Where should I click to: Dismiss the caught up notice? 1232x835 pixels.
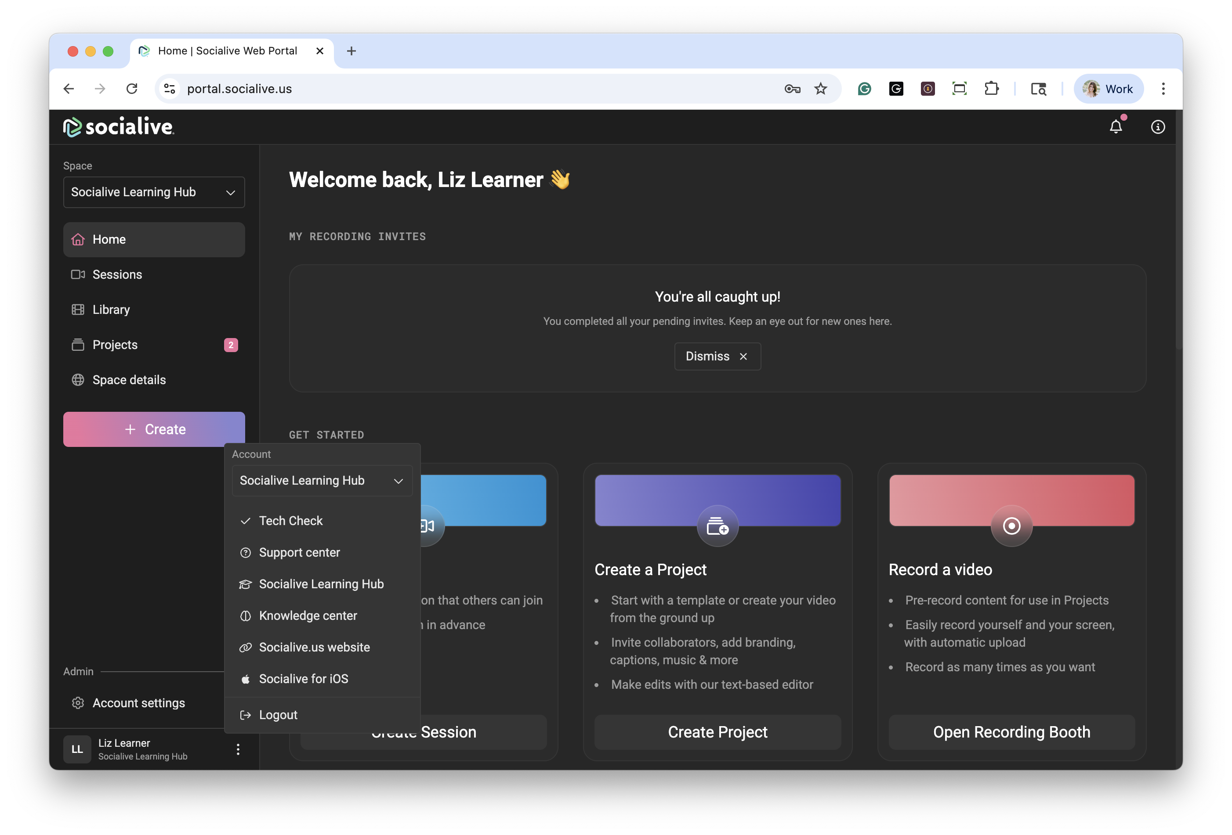pyautogui.click(x=717, y=356)
